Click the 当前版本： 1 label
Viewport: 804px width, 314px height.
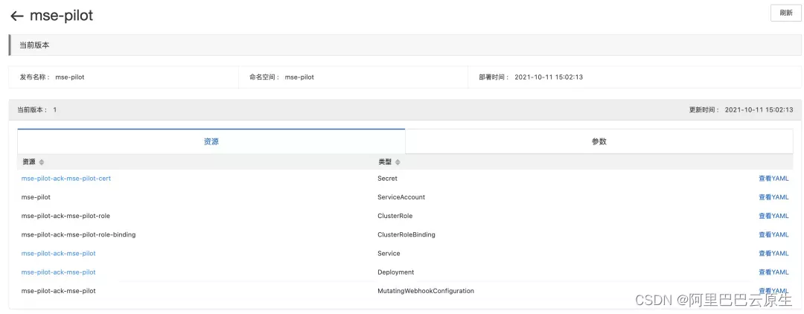37,109
